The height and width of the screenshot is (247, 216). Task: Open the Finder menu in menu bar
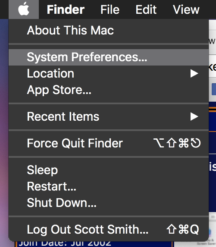pyautogui.click(x=66, y=9)
